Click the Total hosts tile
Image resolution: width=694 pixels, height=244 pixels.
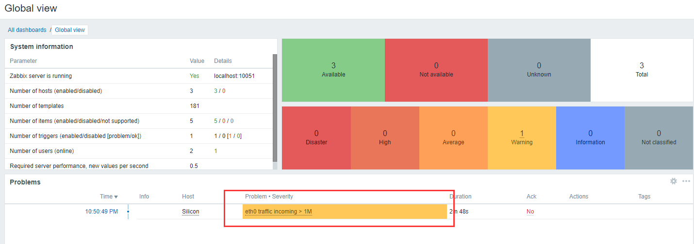coord(642,70)
